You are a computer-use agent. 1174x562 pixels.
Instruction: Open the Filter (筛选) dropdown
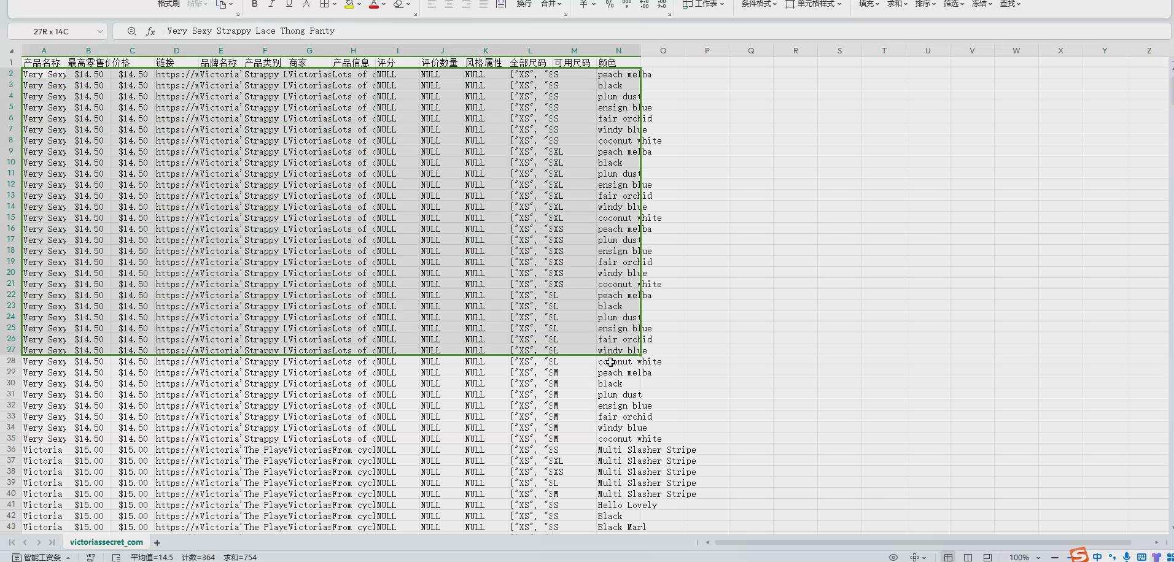[x=954, y=4]
